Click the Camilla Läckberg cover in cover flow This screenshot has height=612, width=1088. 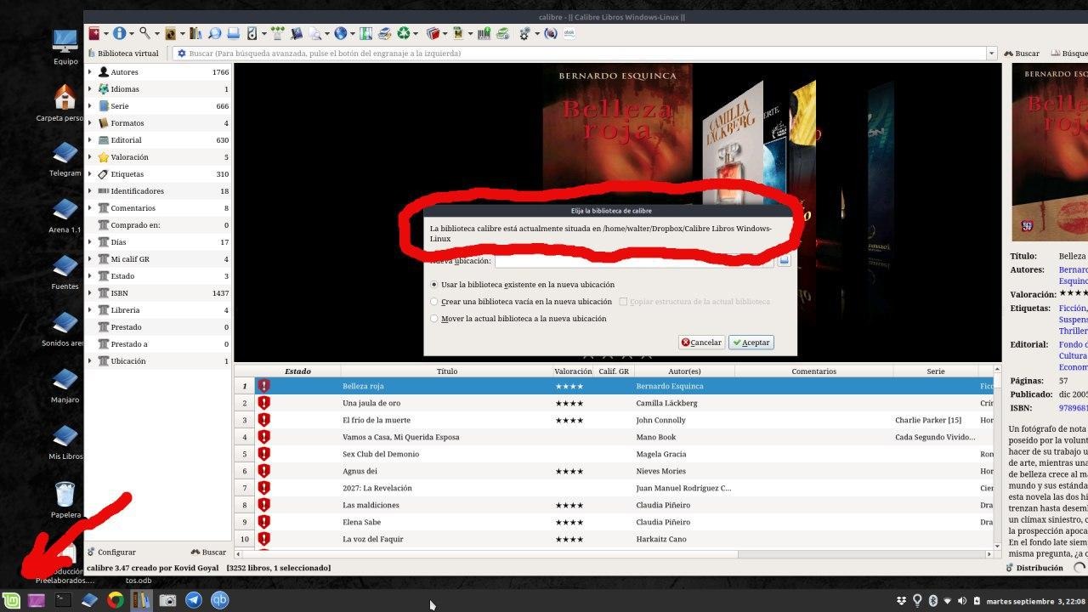[x=731, y=144]
